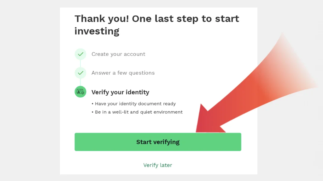Click connector line above the ID card icon
This screenshot has height=181, width=323.
pos(80,82)
